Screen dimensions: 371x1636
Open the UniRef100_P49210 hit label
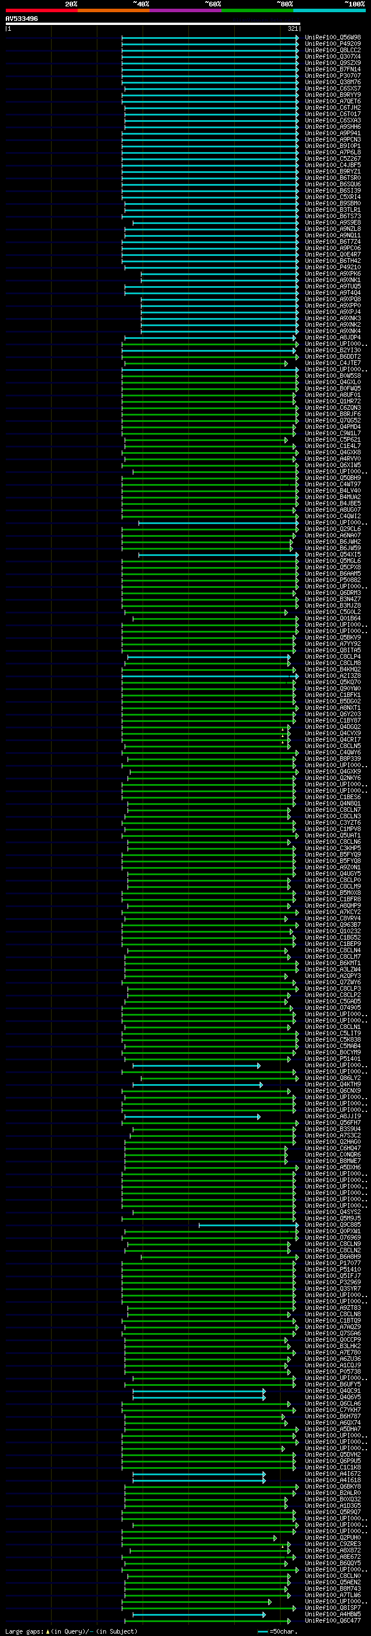tap(333, 268)
